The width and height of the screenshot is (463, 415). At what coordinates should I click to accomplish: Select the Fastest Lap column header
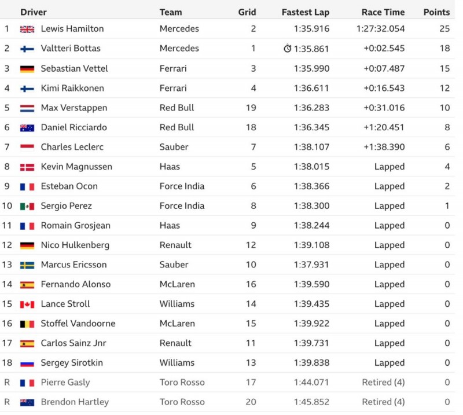tap(306, 12)
